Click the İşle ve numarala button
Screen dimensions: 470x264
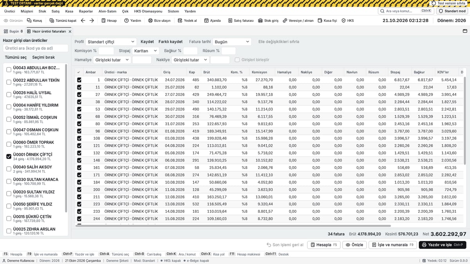tap(393, 245)
